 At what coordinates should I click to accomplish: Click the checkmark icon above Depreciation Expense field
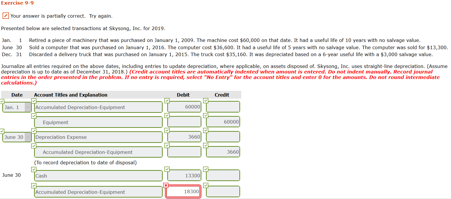(34, 131)
